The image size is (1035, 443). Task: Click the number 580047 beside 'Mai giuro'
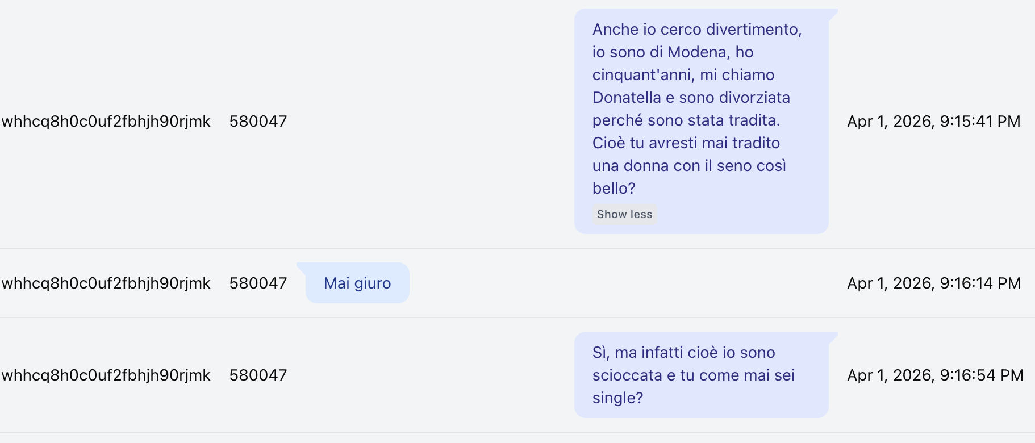[x=258, y=283]
